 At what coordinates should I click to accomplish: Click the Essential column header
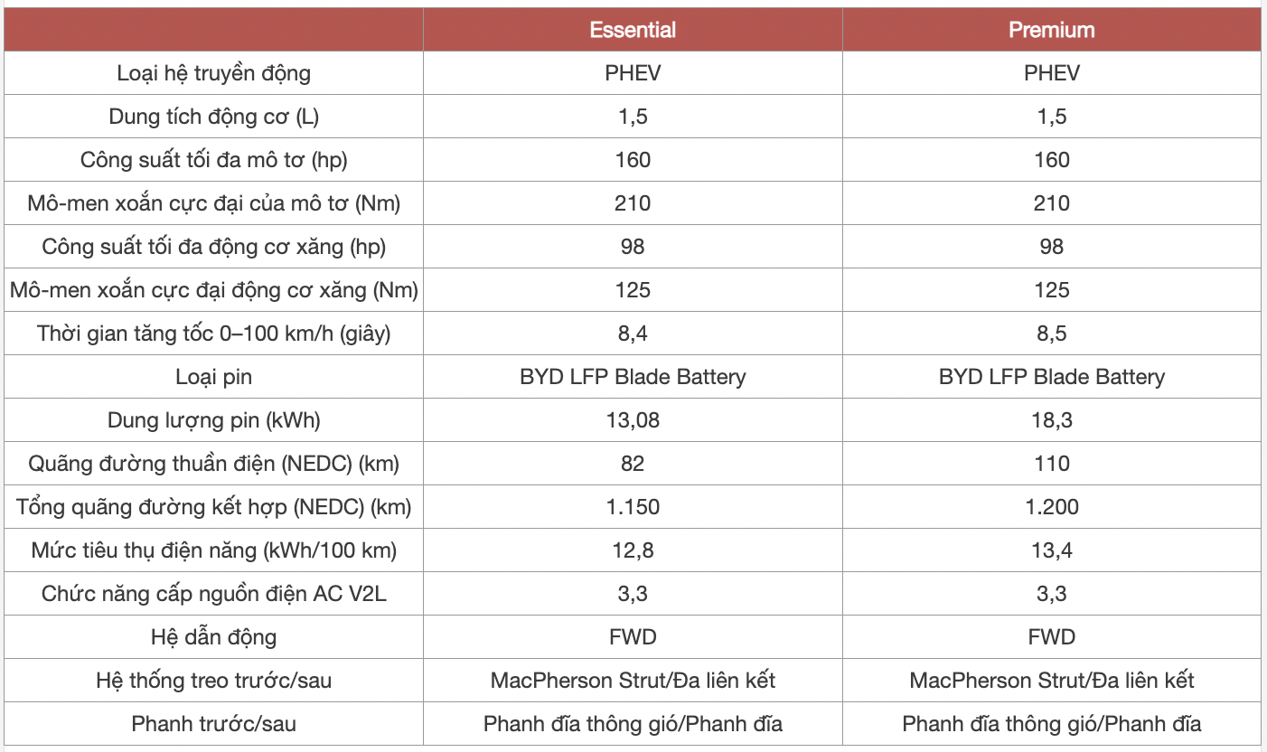point(633,30)
